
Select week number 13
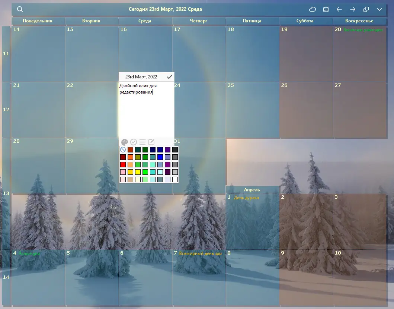pos(6,193)
